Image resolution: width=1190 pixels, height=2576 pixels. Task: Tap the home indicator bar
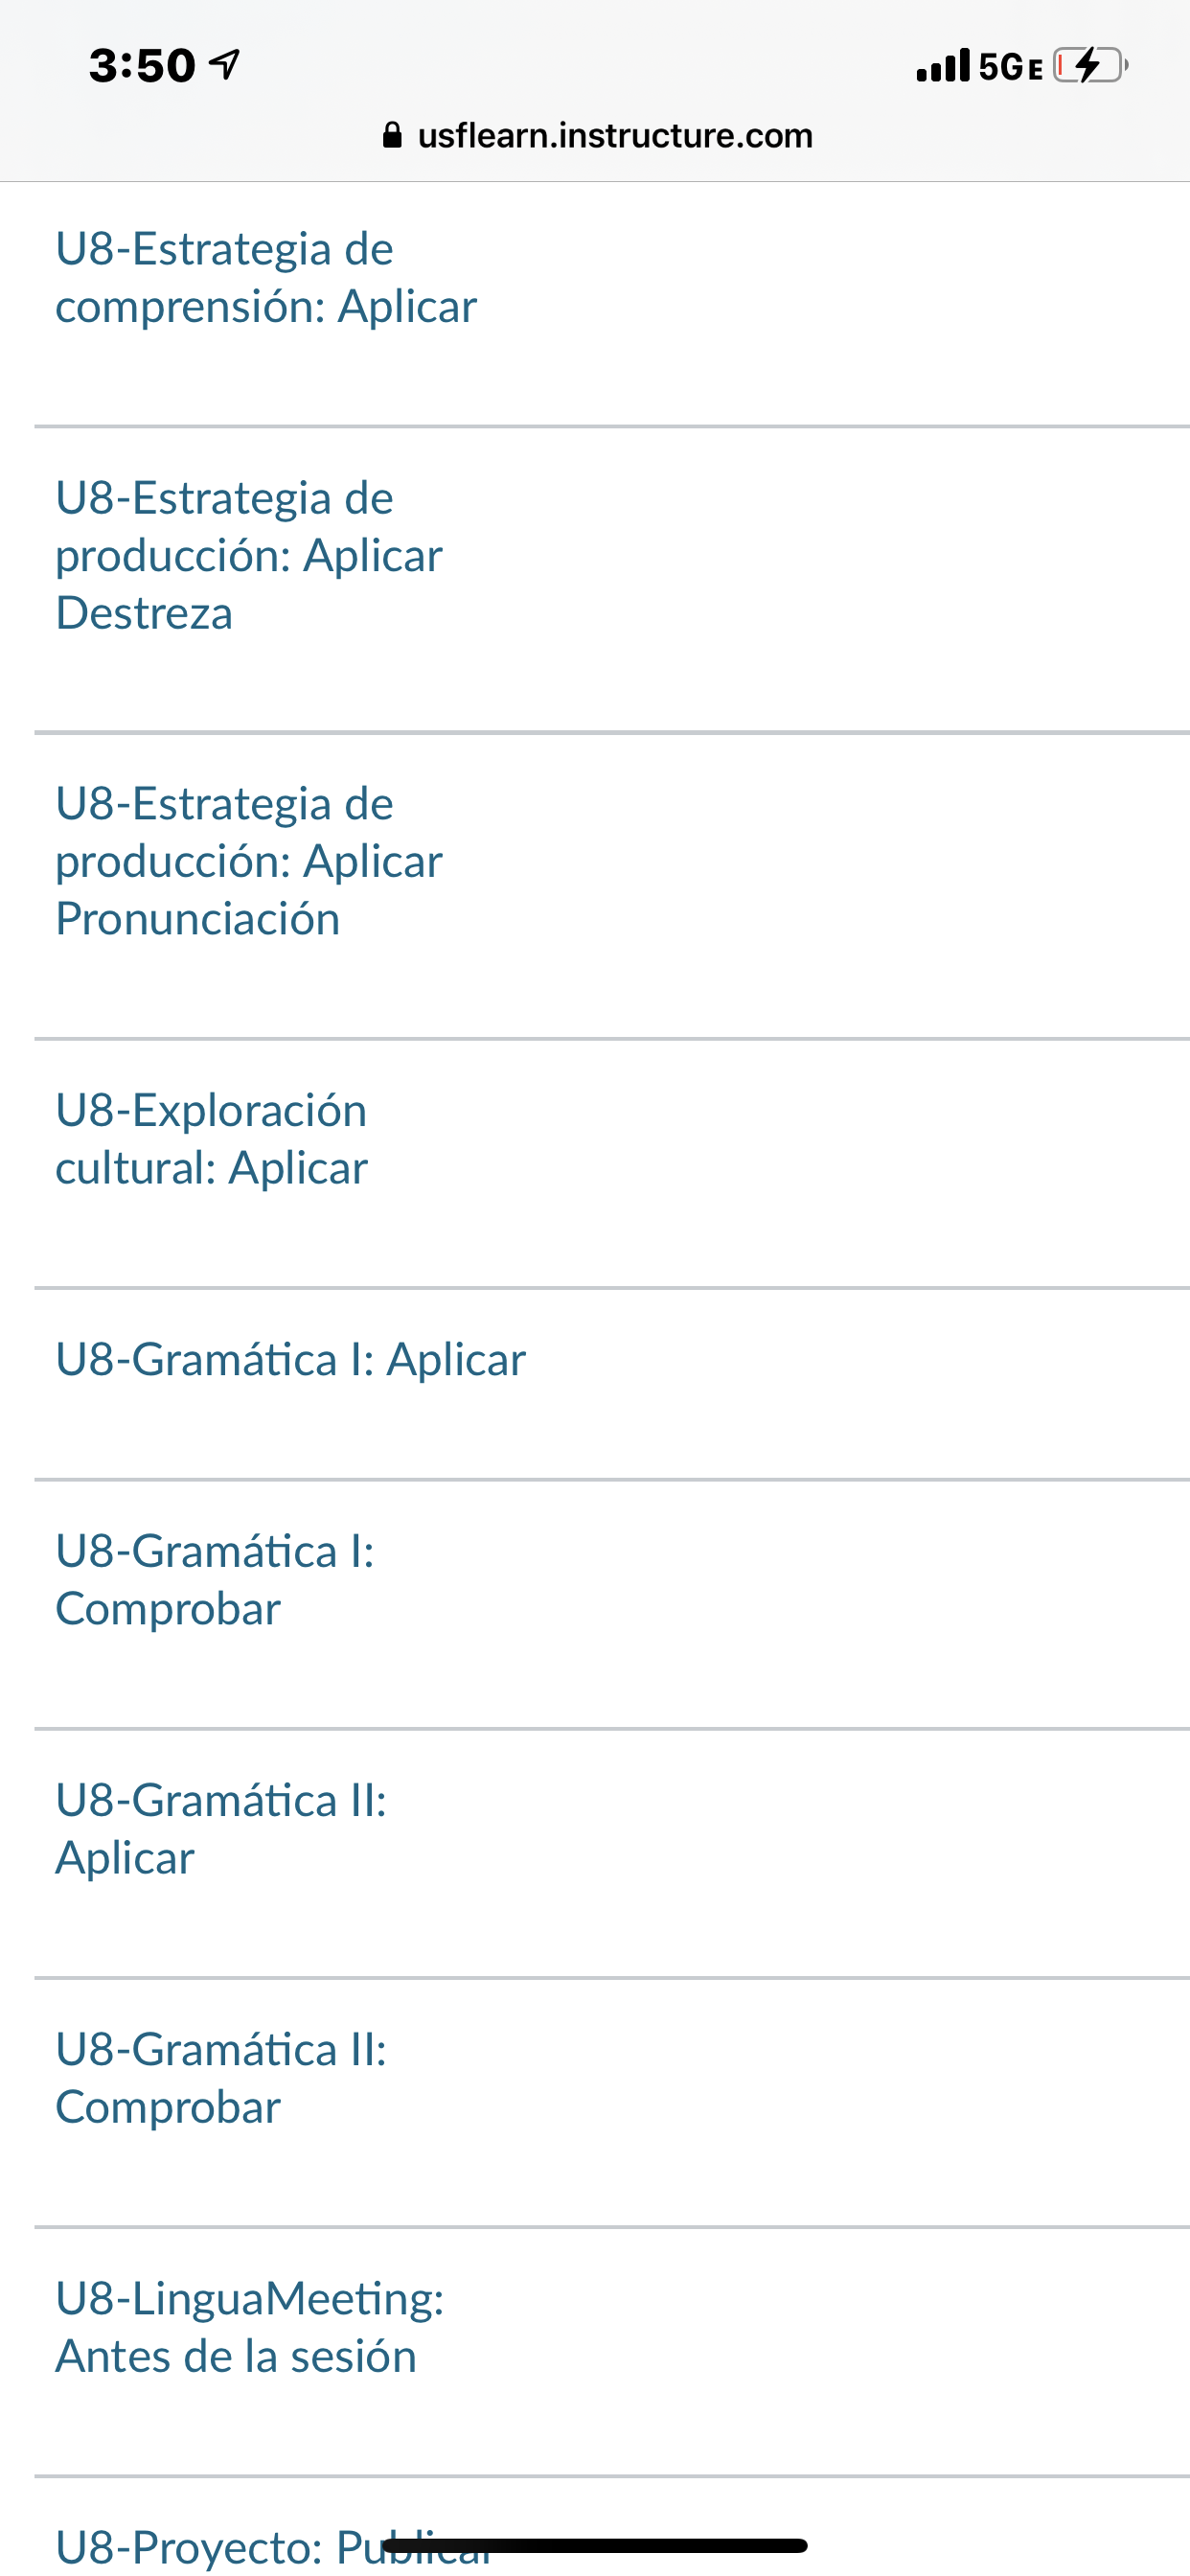pos(595,2546)
